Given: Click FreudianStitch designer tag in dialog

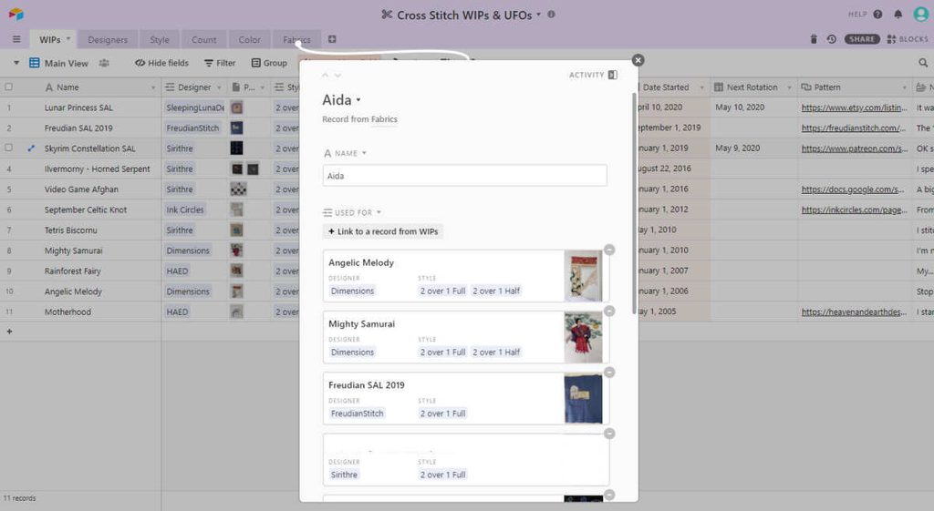Looking at the screenshot, I should coord(358,414).
